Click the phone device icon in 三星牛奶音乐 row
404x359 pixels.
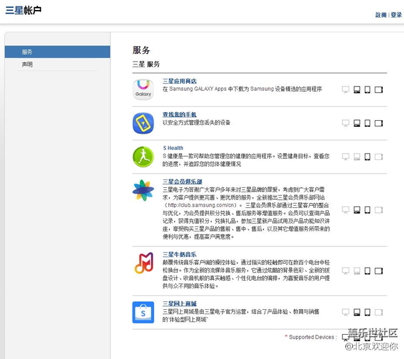368,271
